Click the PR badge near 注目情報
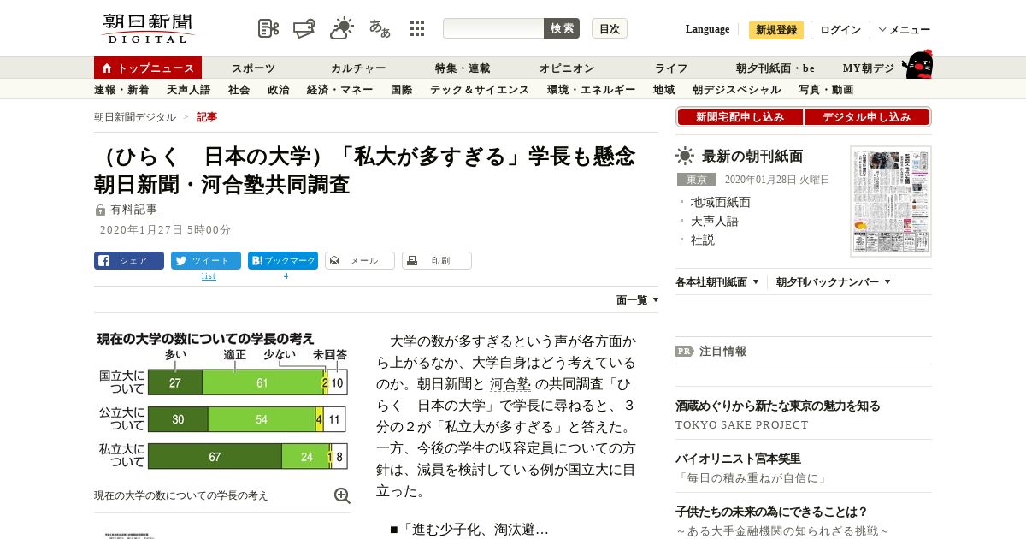 click(685, 351)
